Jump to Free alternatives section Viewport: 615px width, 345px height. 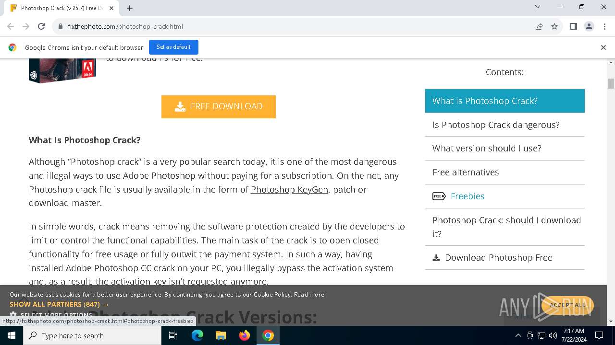[x=504, y=172]
